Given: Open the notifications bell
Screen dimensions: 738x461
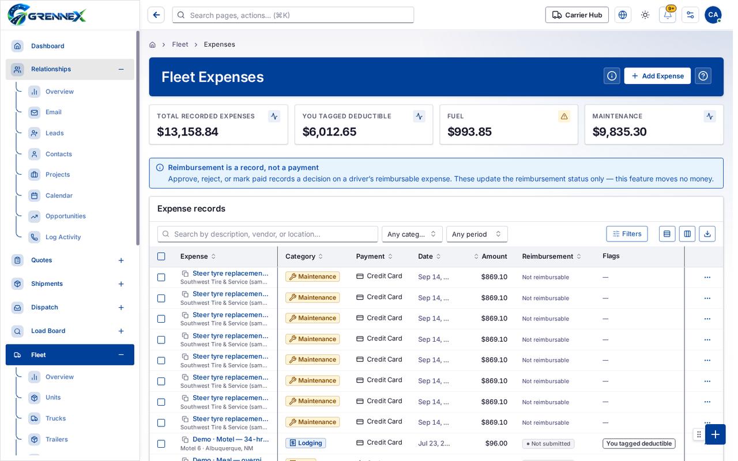Looking at the screenshot, I should (x=667, y=15).
